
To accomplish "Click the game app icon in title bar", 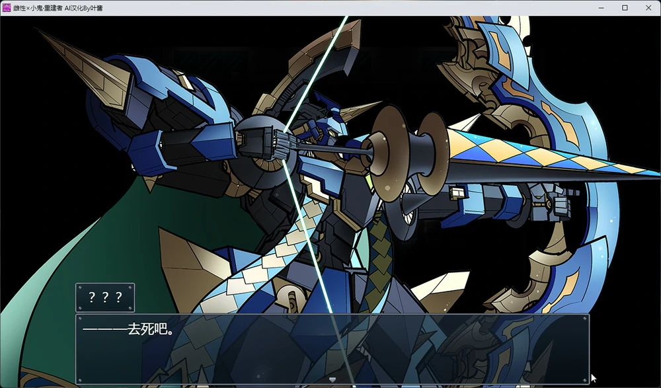I will 7,7.
